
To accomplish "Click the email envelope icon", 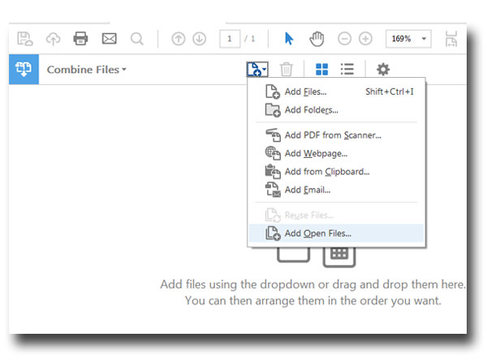I will [109, 39].
